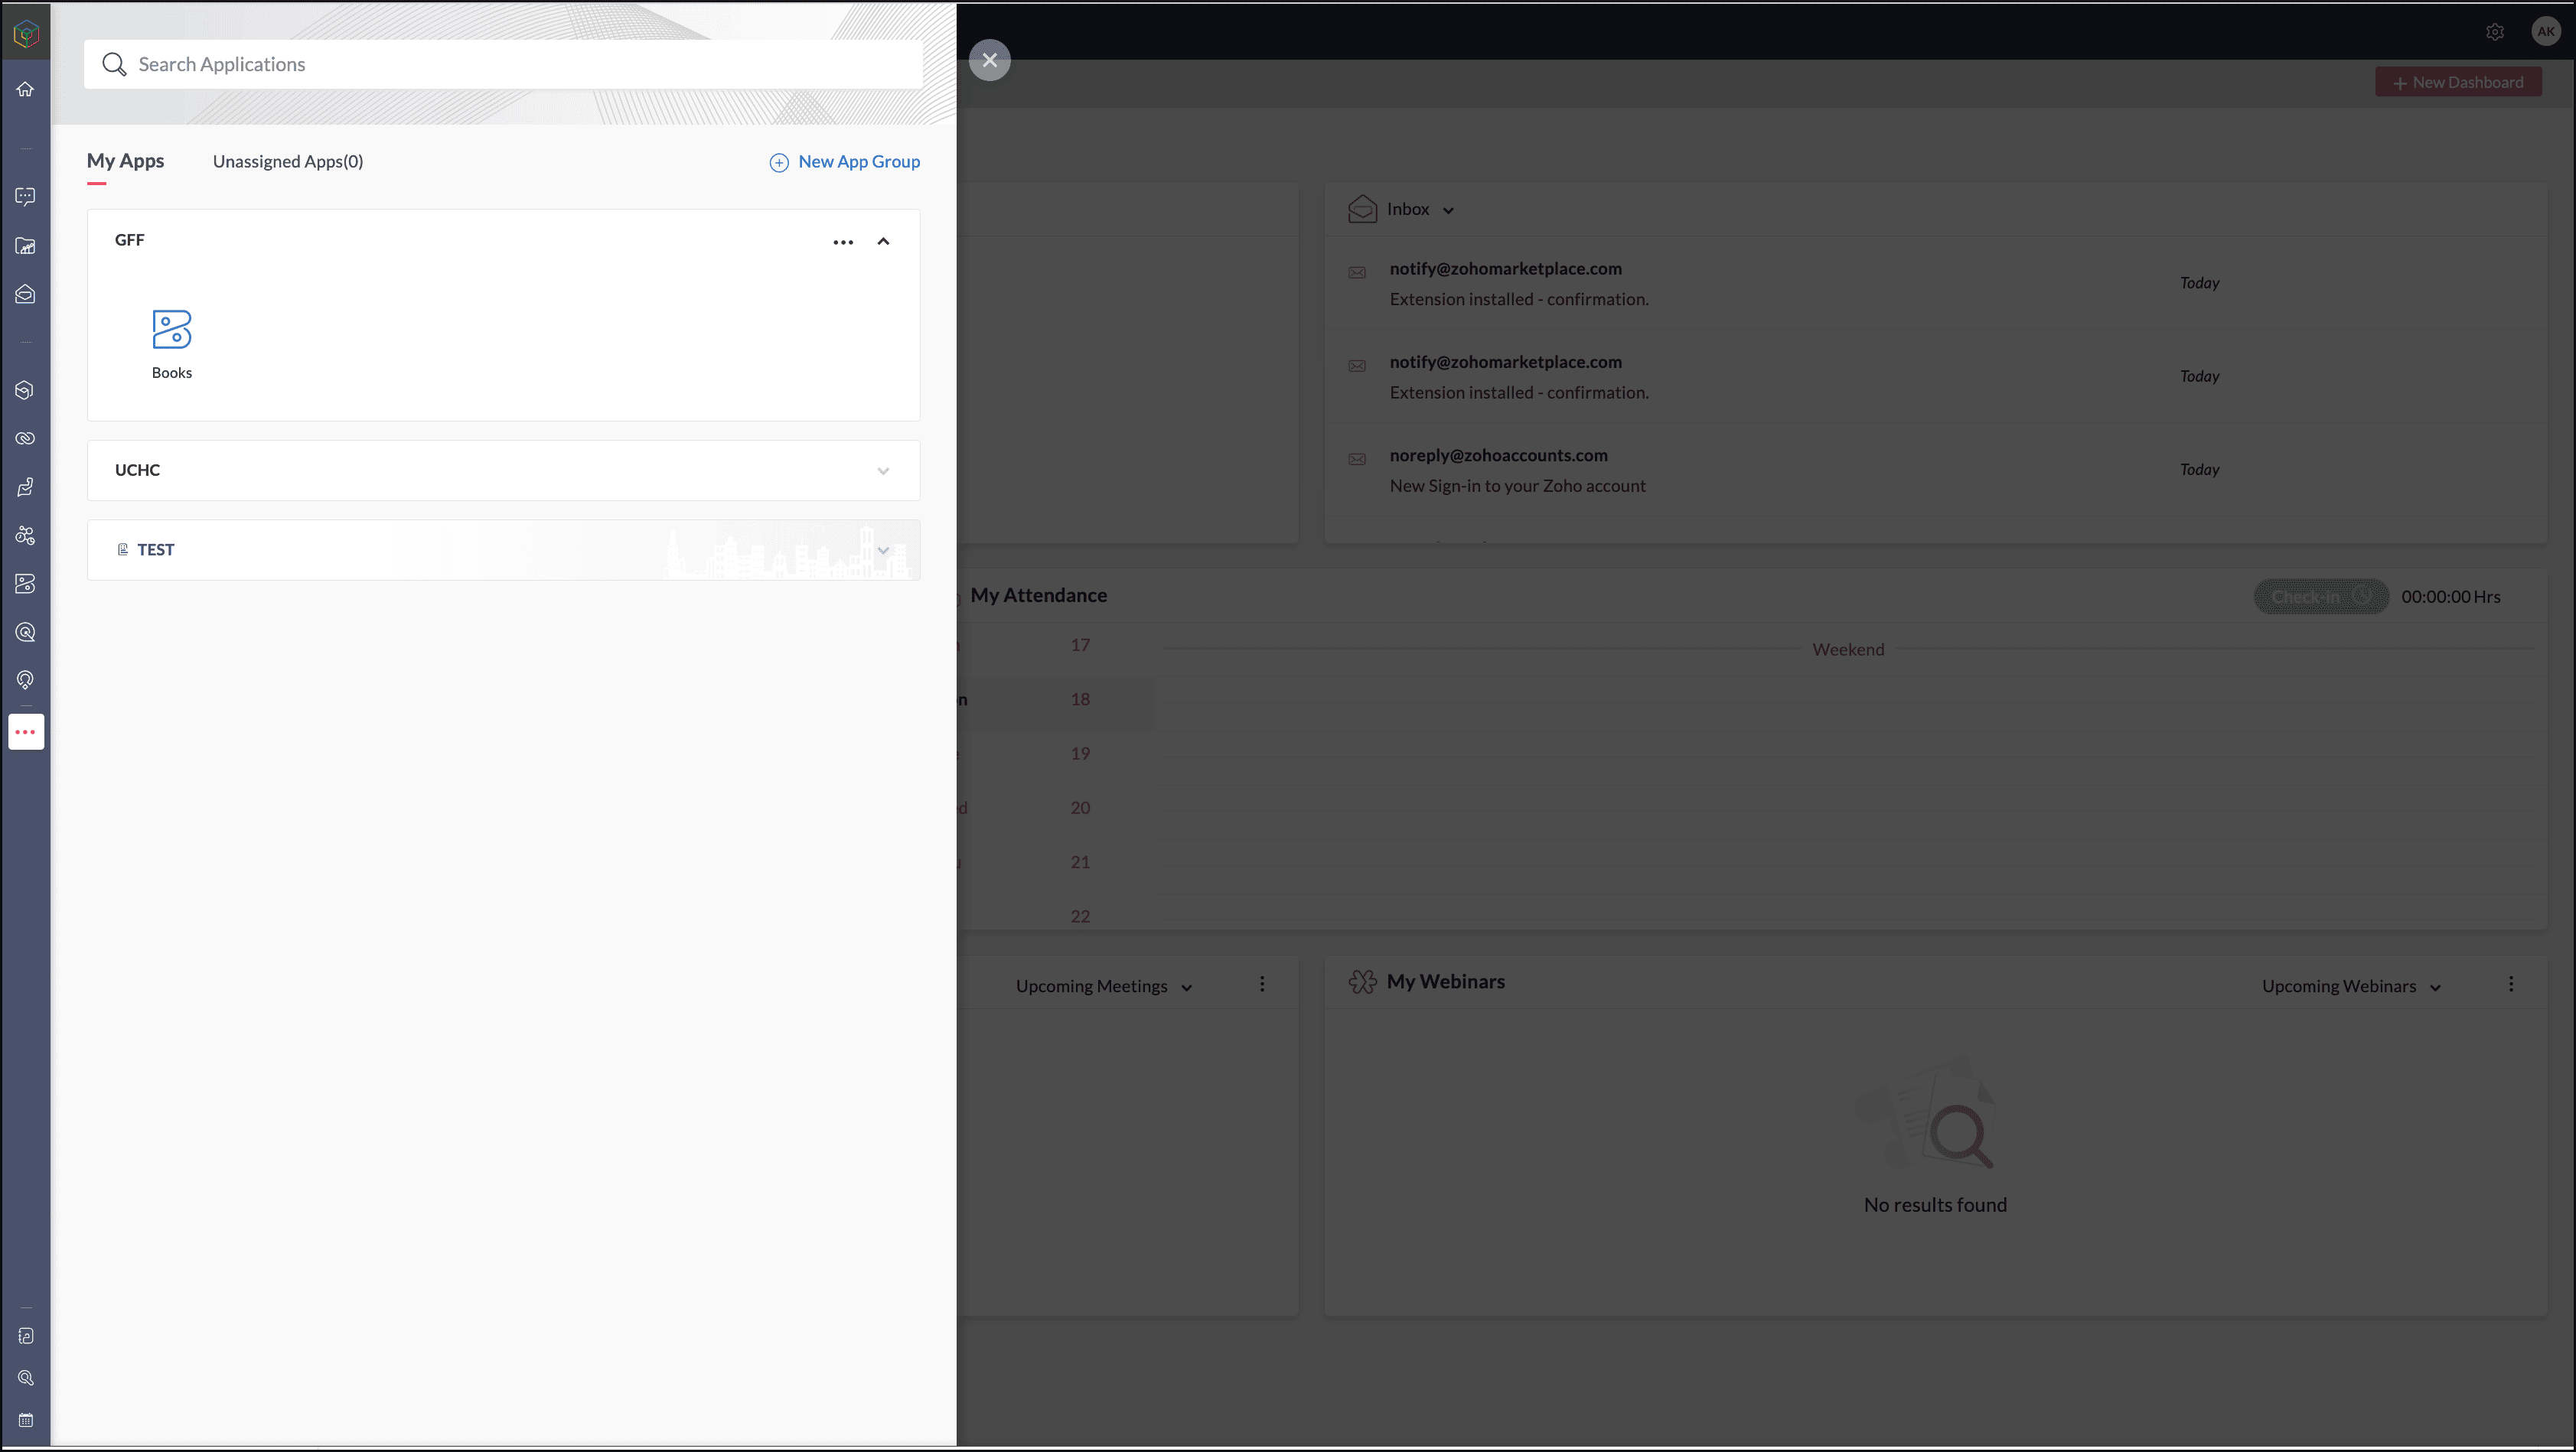Click the red three-dots more apps icon
The image size is (2576, 1452).
coord(26,731)
